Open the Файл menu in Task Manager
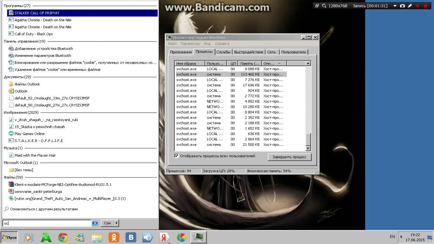This screenshot has height=244, width=434. pos(172,43)
